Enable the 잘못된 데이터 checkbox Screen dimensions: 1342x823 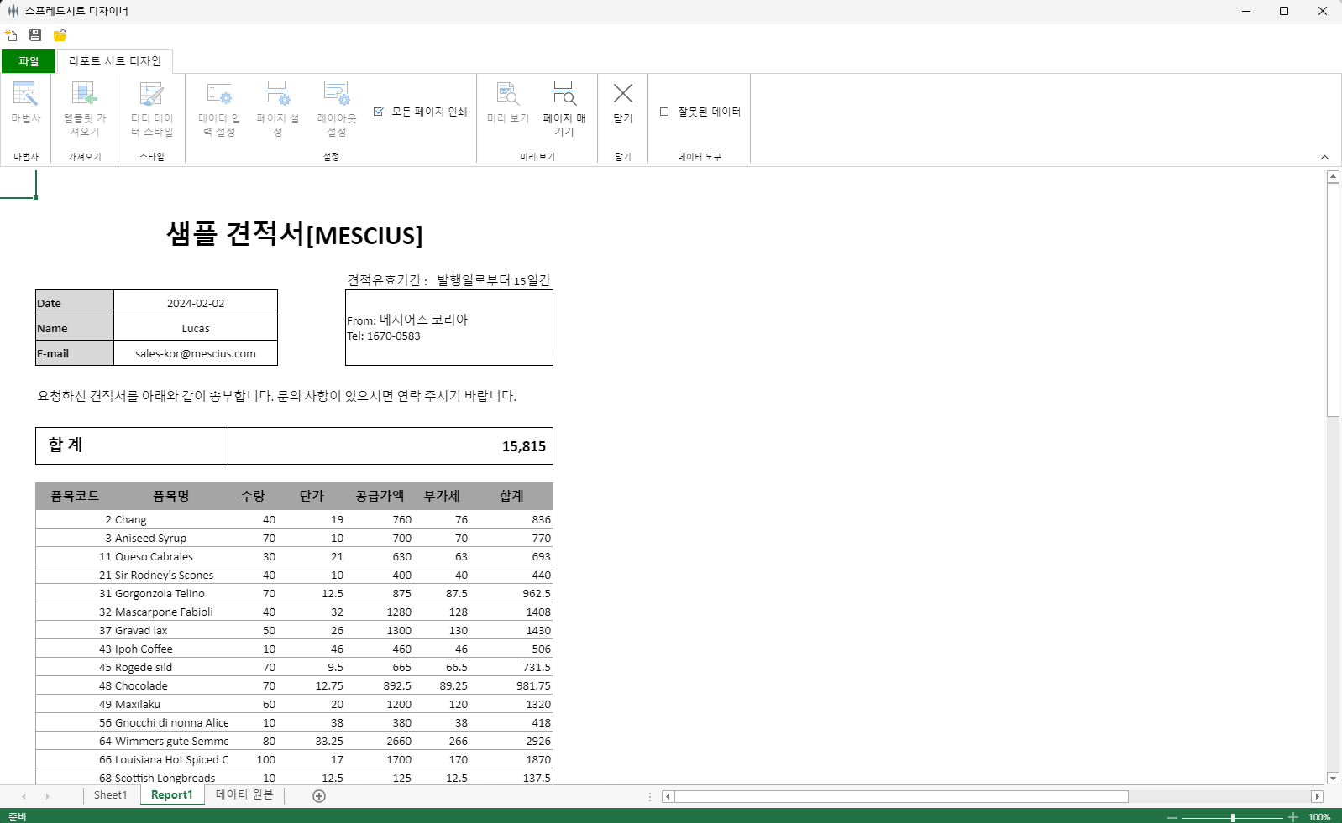click(x=664, y=112)
